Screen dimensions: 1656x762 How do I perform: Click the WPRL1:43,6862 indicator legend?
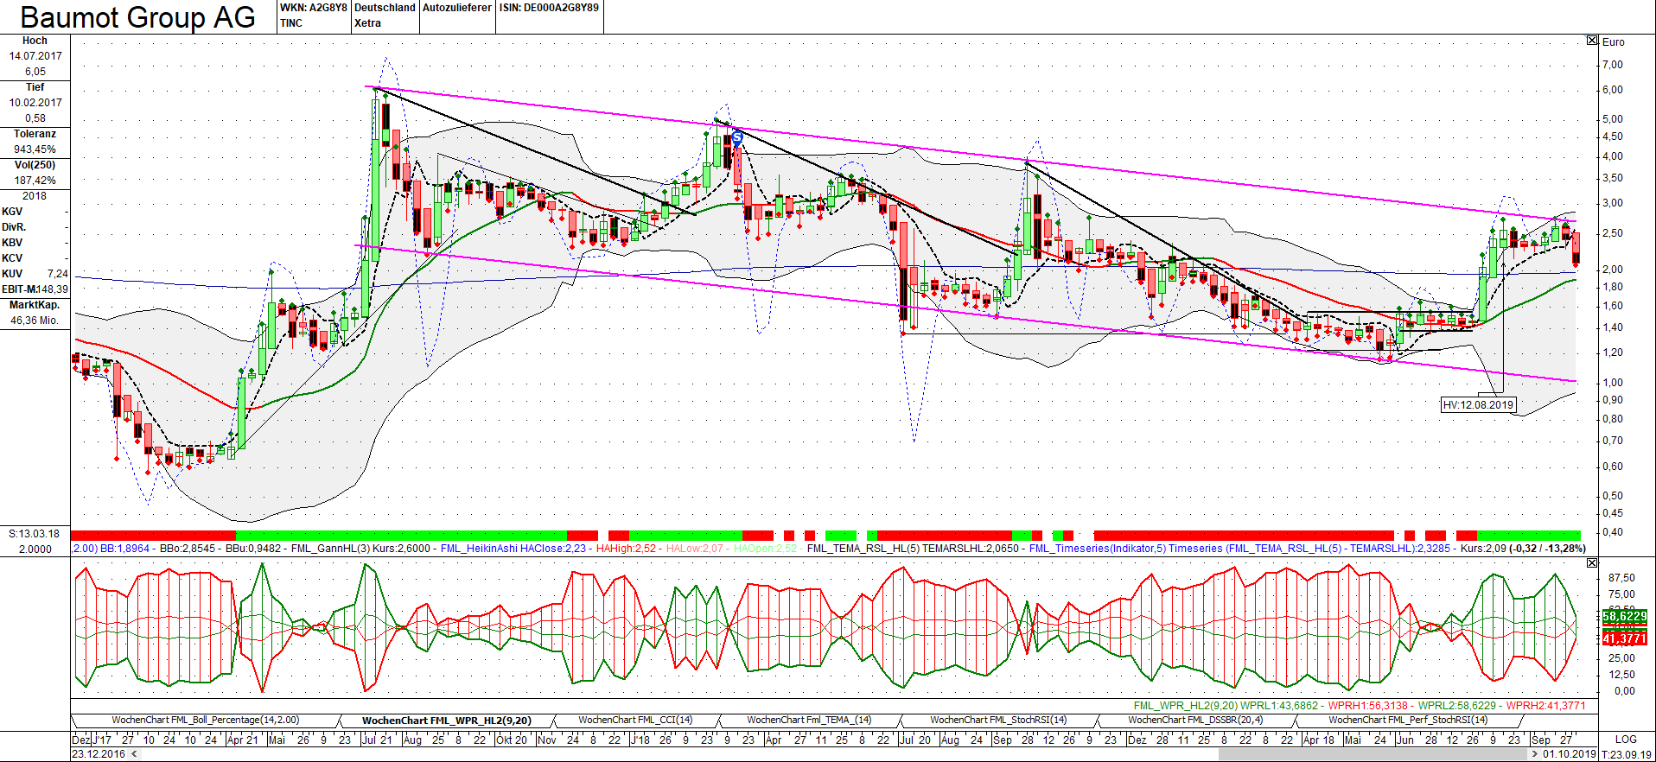[1279, 706]
